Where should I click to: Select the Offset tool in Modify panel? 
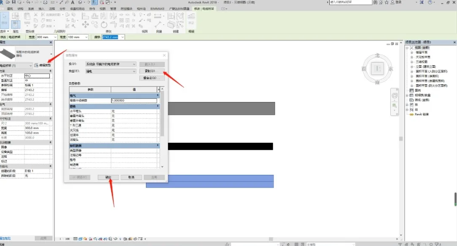95,16
